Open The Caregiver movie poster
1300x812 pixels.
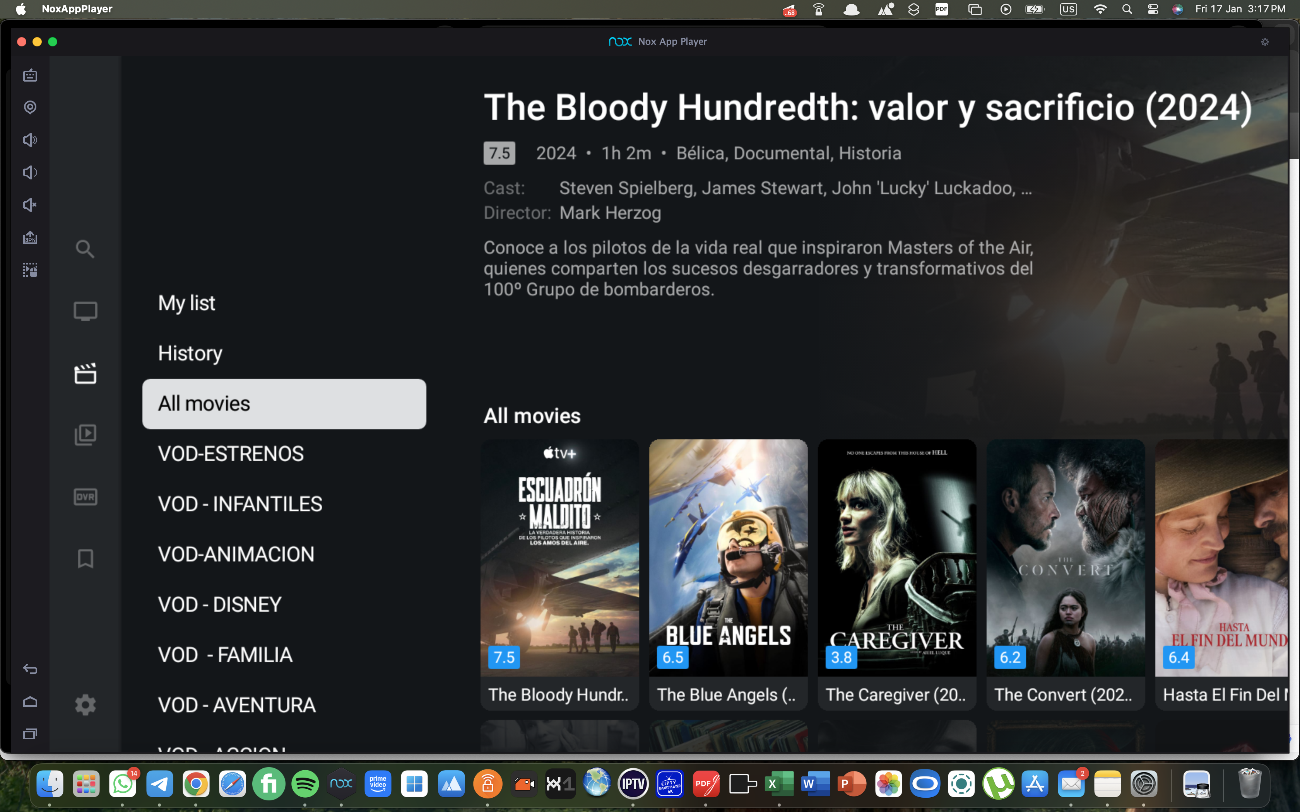click(x=896, y=575)
